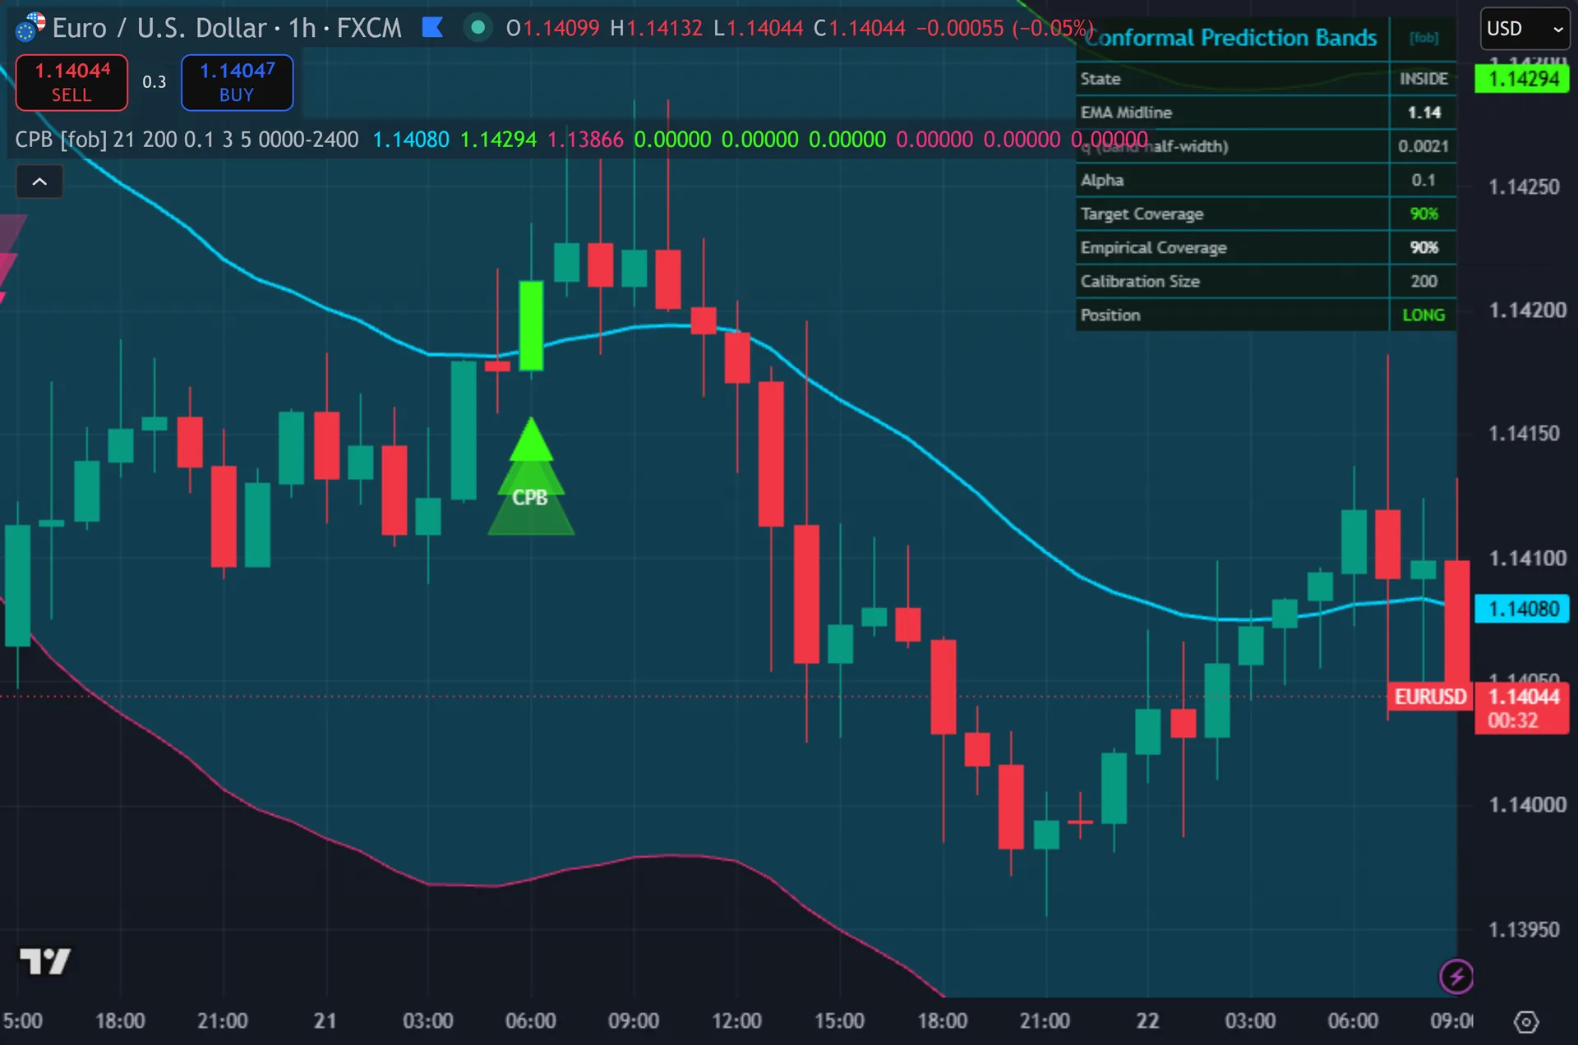The width and height of the screenshot is (1578, 1045).
Task: Click the 1h interval label
Action: point(302,28)
